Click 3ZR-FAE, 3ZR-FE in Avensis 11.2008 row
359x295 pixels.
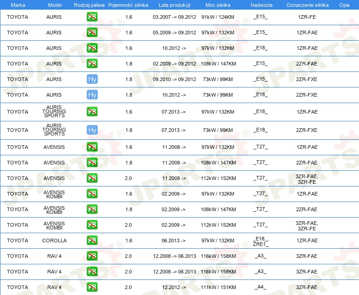click(307, 179)
